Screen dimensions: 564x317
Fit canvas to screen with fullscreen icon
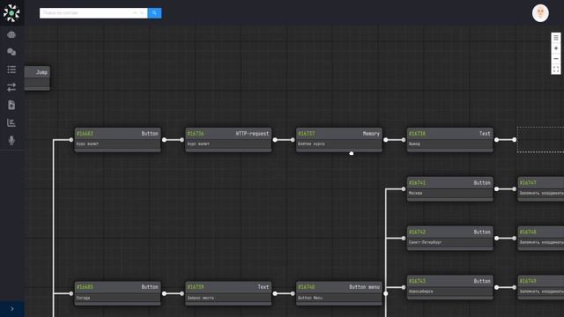(x=556, y=69)
